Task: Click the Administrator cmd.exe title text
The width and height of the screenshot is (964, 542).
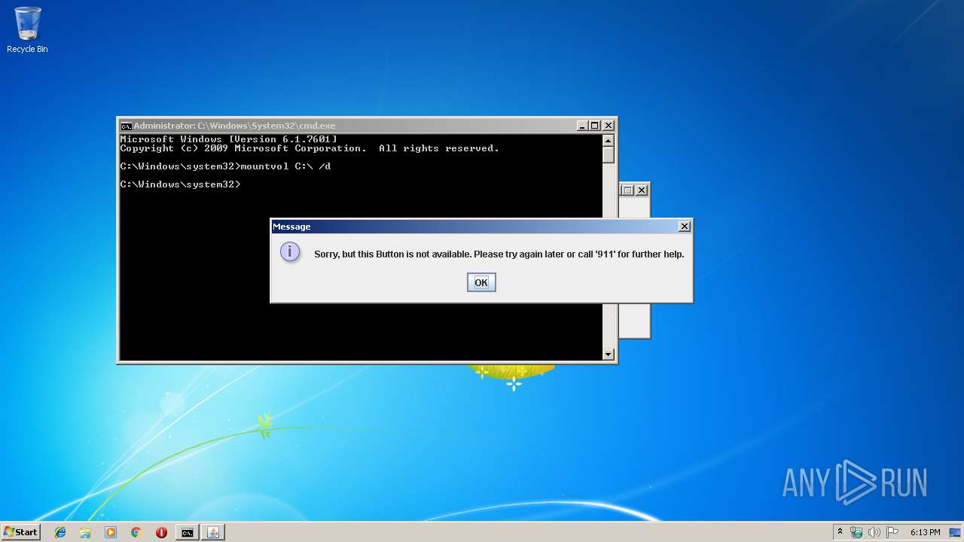Action: tap(234, 126)
